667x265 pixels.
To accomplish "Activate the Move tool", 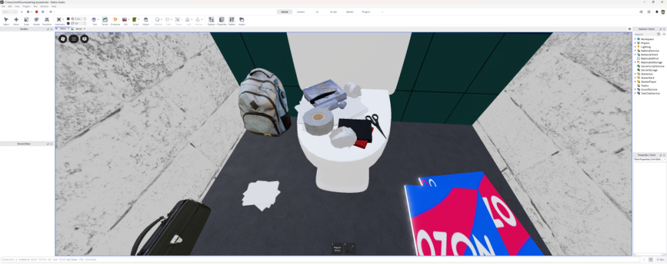I will coord(16,21).
